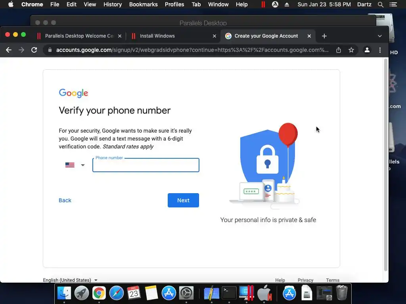Click the Google logo on the page
The image size is (406, 304).
(73, 93)
